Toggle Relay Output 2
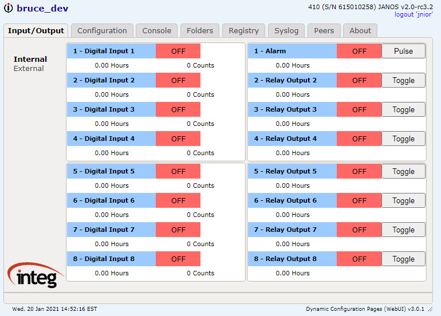This screenshot has width=441, height=316. [403, 80]
